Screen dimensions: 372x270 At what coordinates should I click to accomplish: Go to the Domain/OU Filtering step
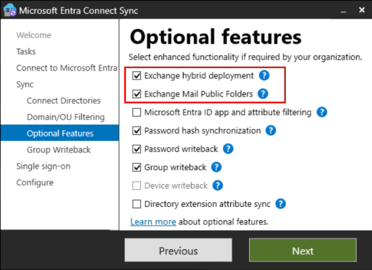click(x=66, y=117)
